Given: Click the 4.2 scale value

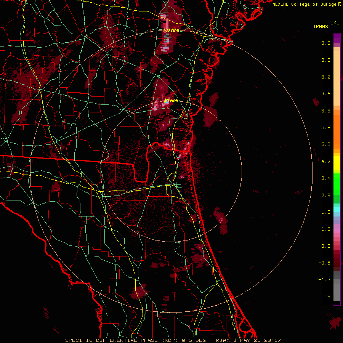Looking at the screenshot, I should point(326,162).
